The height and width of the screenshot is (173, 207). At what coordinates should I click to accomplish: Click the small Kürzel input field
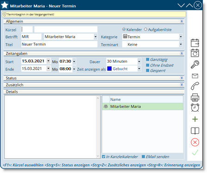tap(27, 29)
